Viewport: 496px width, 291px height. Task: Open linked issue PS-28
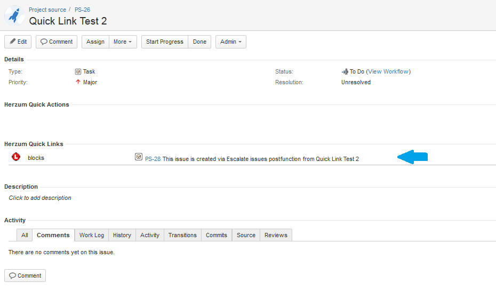(x=153, y=159)
